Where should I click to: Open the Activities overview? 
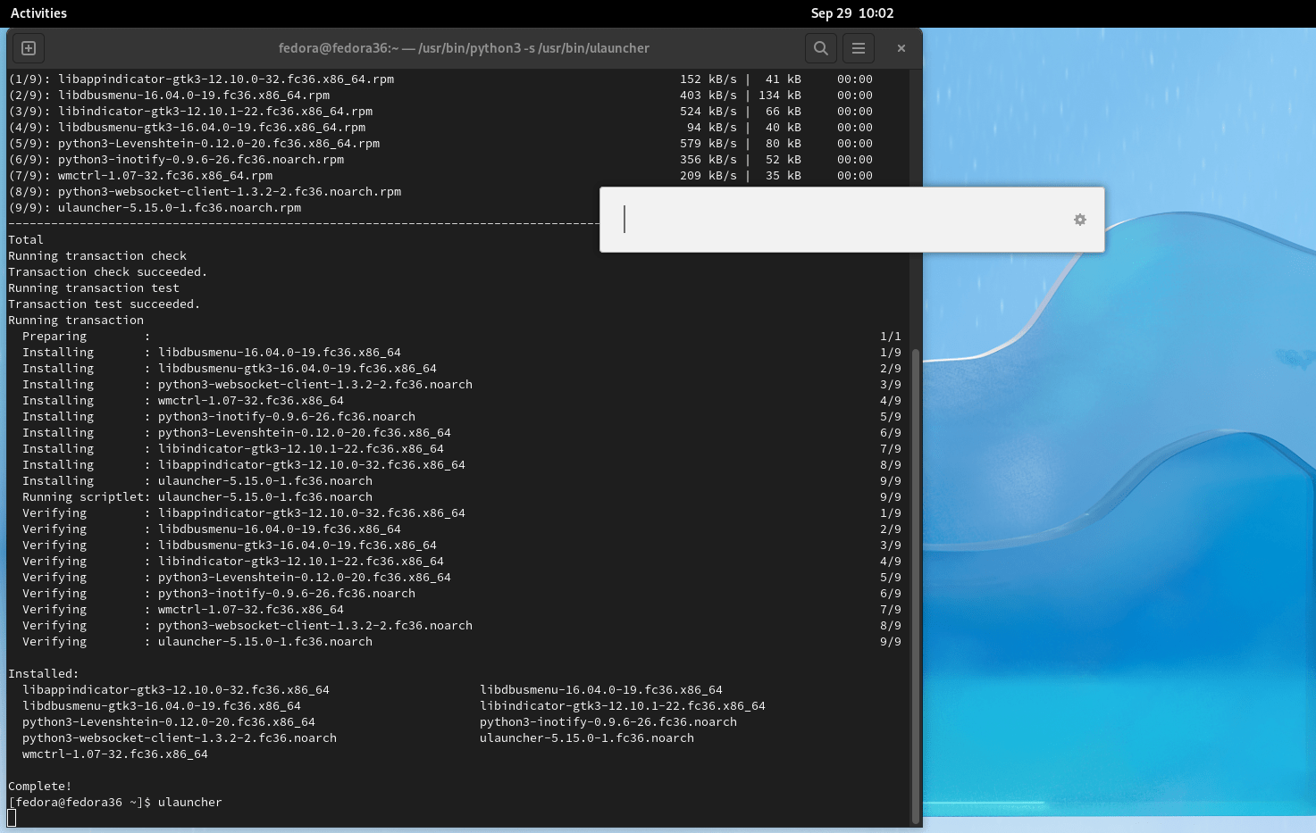(x=38, y=13)
